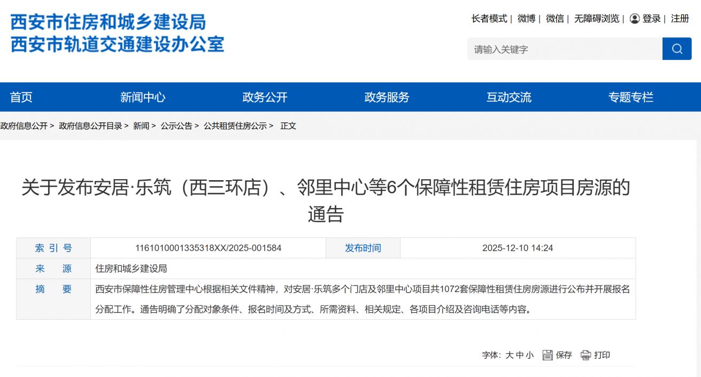Click the user avatar icon beside 登录
The height and width of the screenshot is (377, 701).
634,18
